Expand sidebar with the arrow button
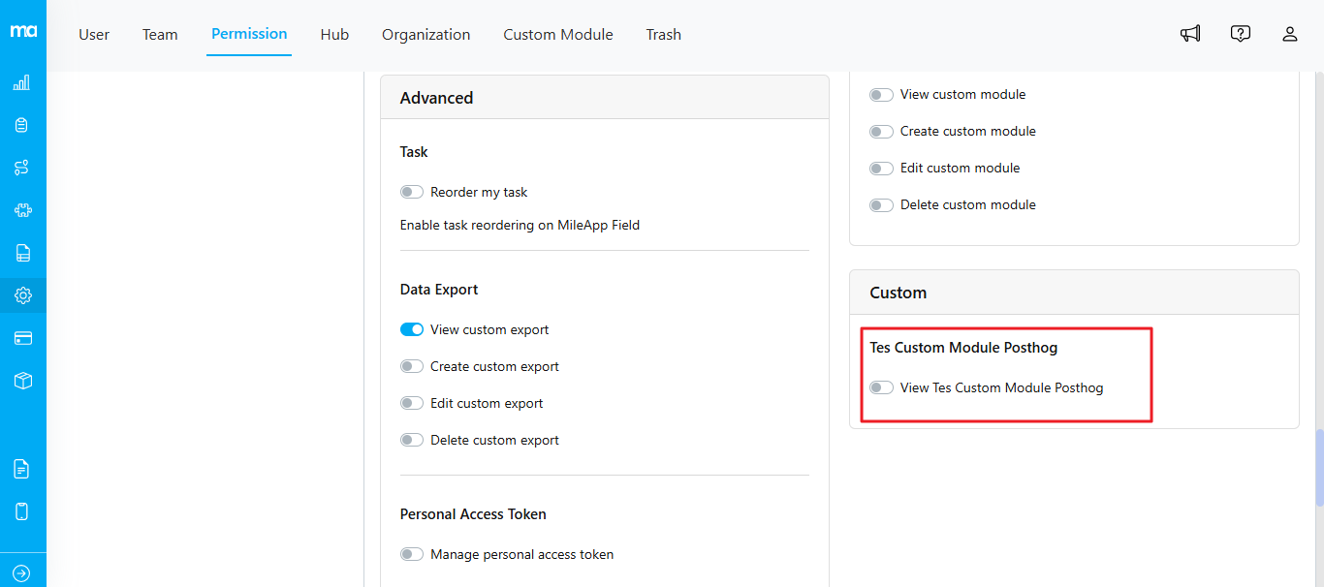Viewport: 1324px width, 587px height. pyautogui.click(x=22, y=572)
